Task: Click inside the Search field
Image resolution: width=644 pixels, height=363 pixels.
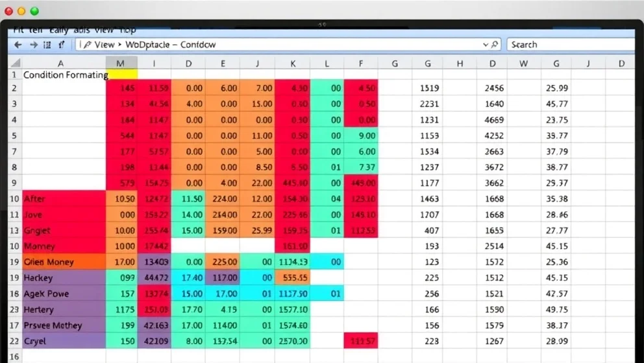Action: tap(568, 45)
